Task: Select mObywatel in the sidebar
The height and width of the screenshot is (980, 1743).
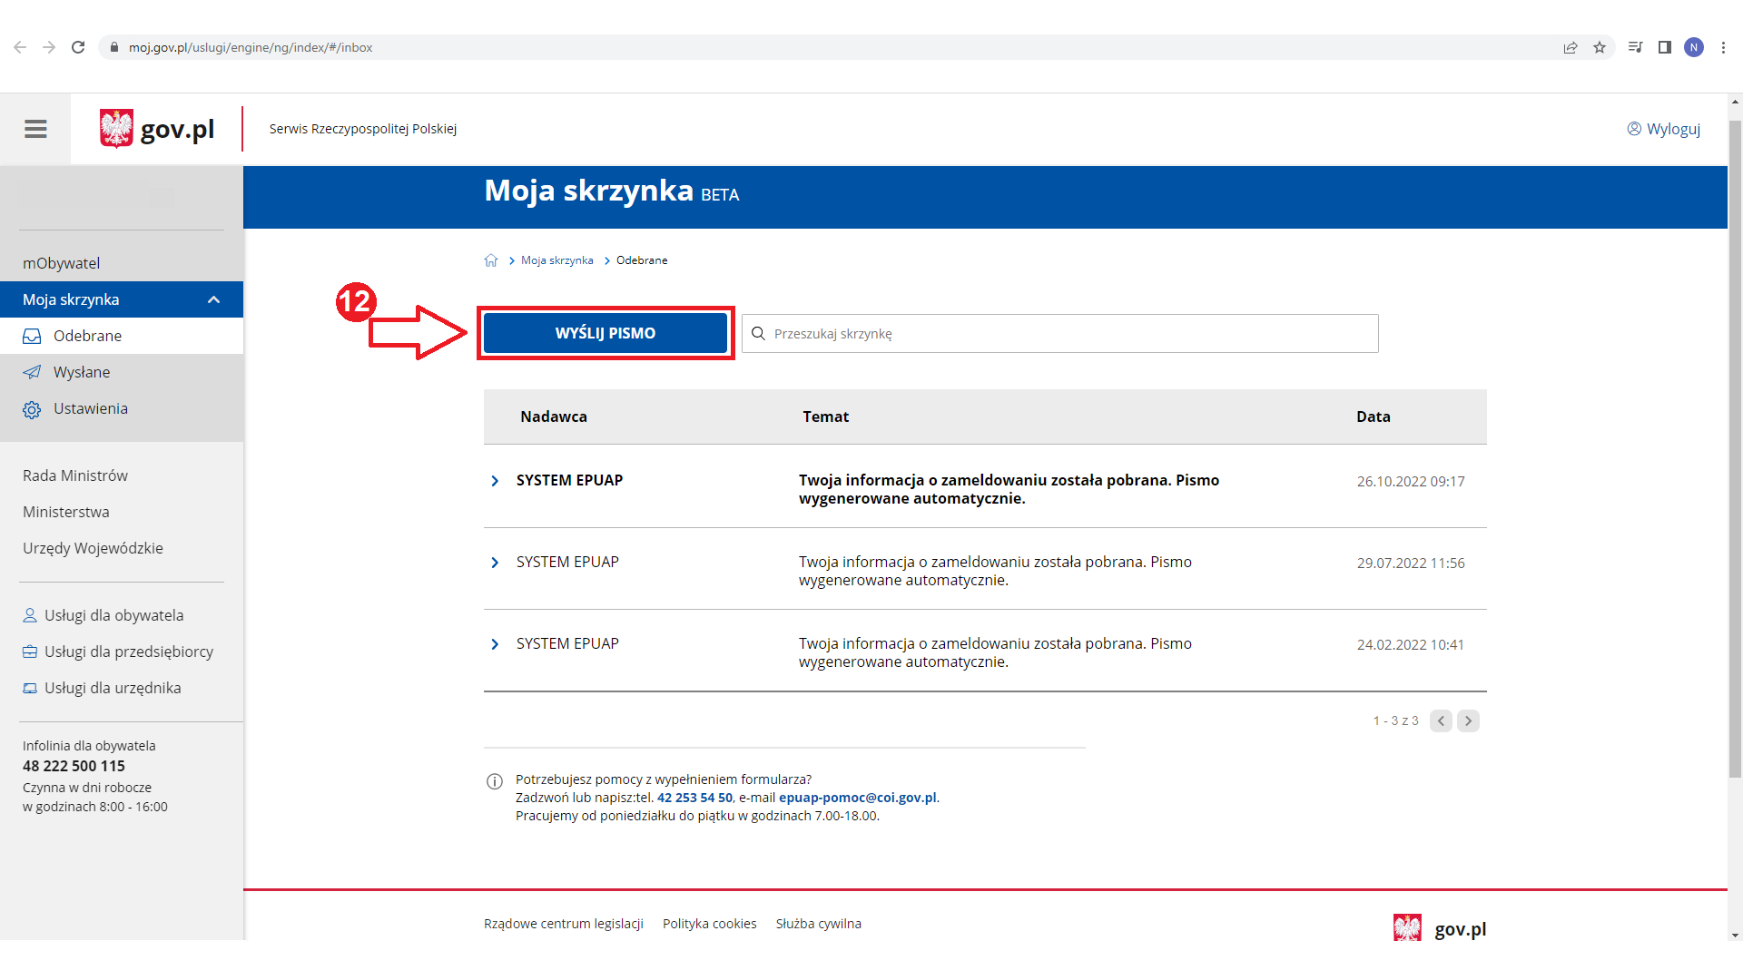Action: (61, 263)
